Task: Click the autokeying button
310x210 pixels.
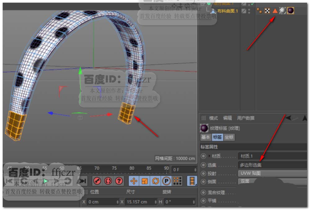Action: point(108,181)
